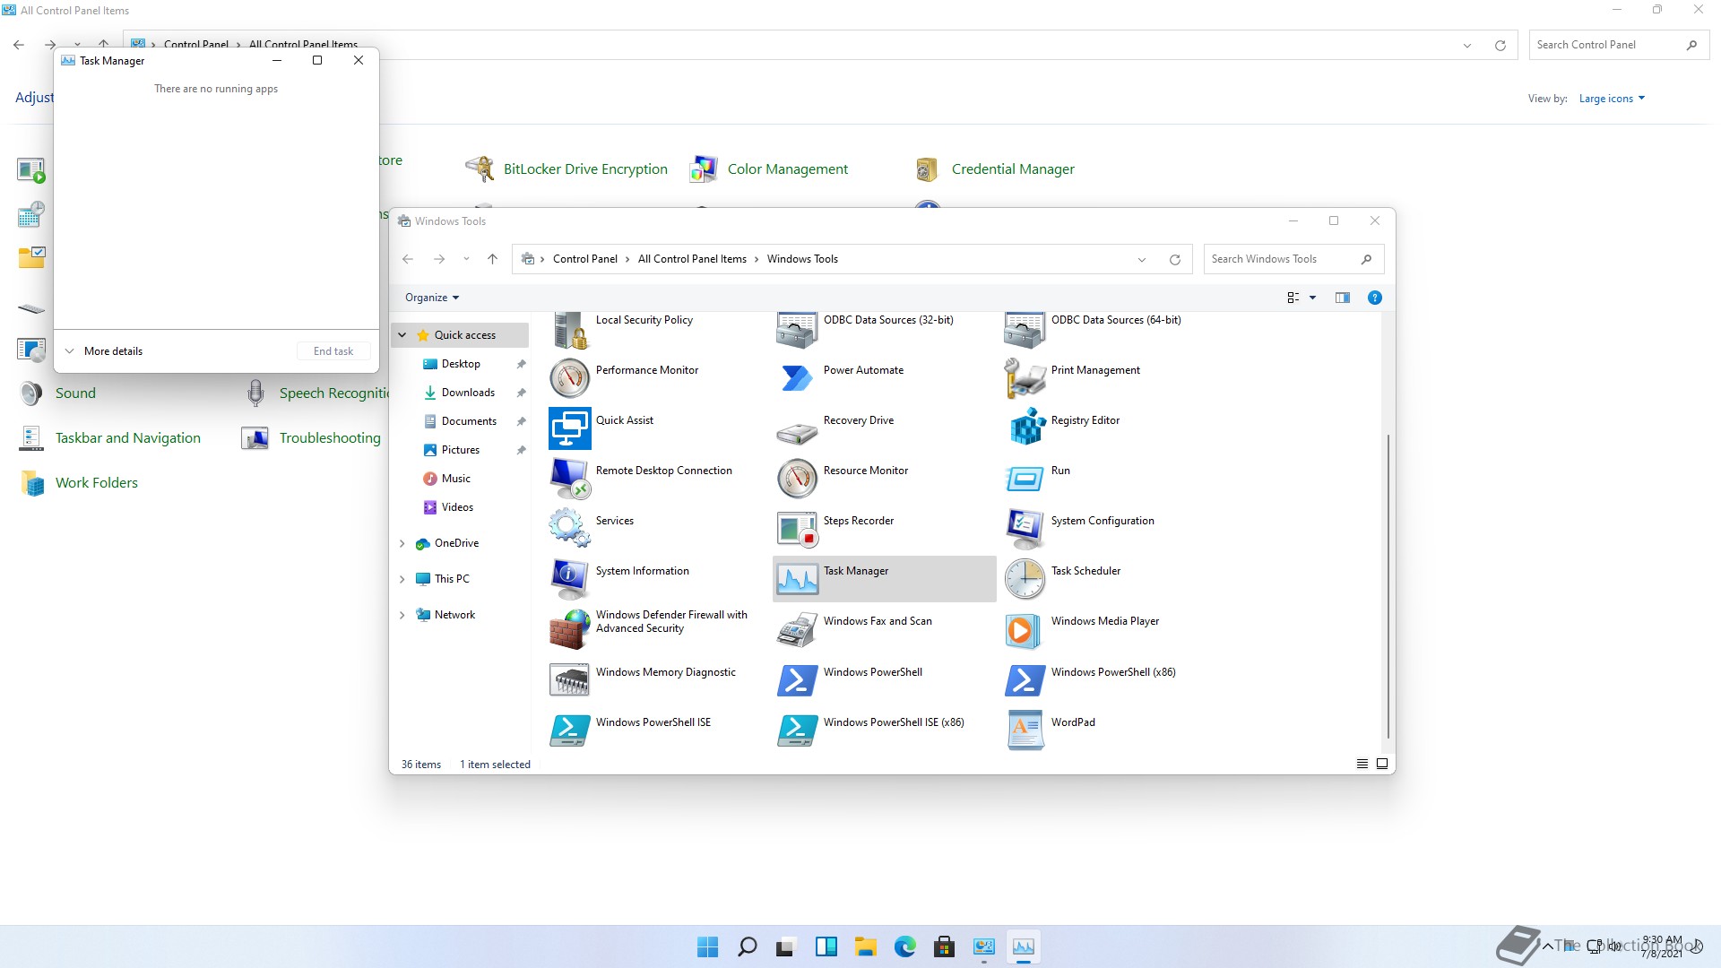The height and width of the screenshot is (968, 1721).
Task: Collapse the Quick access tree node
Action: click(x=402, y=335)
